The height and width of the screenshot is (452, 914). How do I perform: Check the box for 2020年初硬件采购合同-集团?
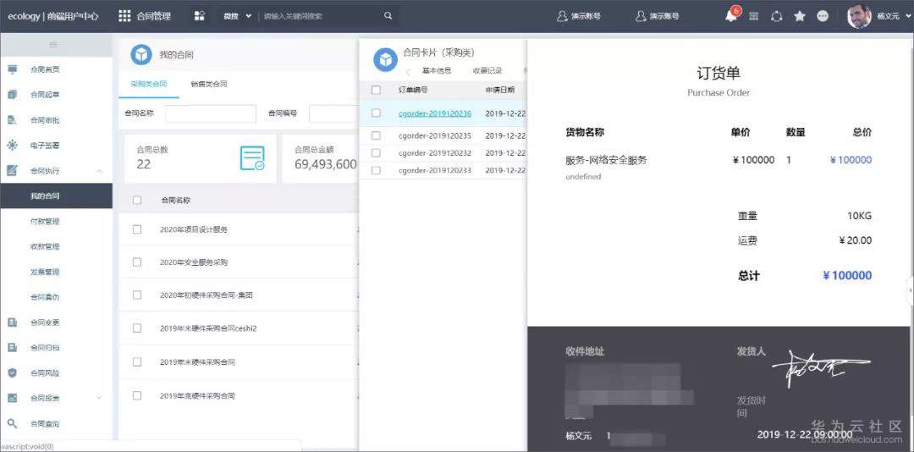[137, 295]
